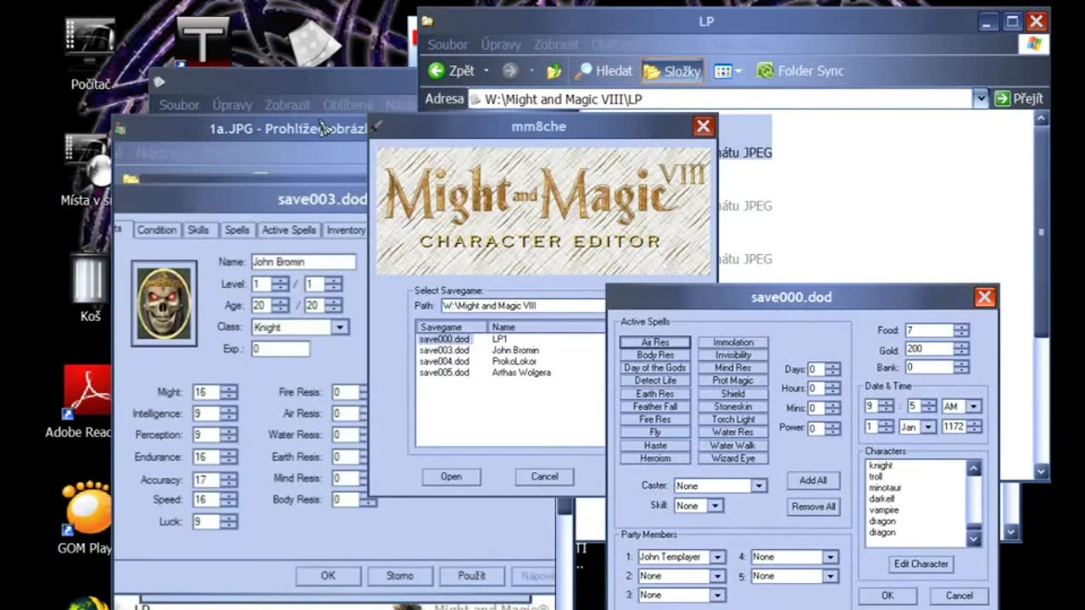The height and width of the screenshot is (610, 1085).
Task: Click the Name field John Bromin
Action: (x=303, y=262)
